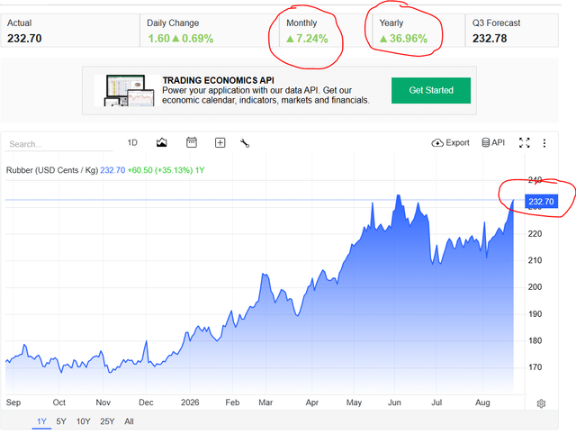Click the Jun label on the x-axis
The width and height of the screenshot is (576, 434).
pos(394,402)
